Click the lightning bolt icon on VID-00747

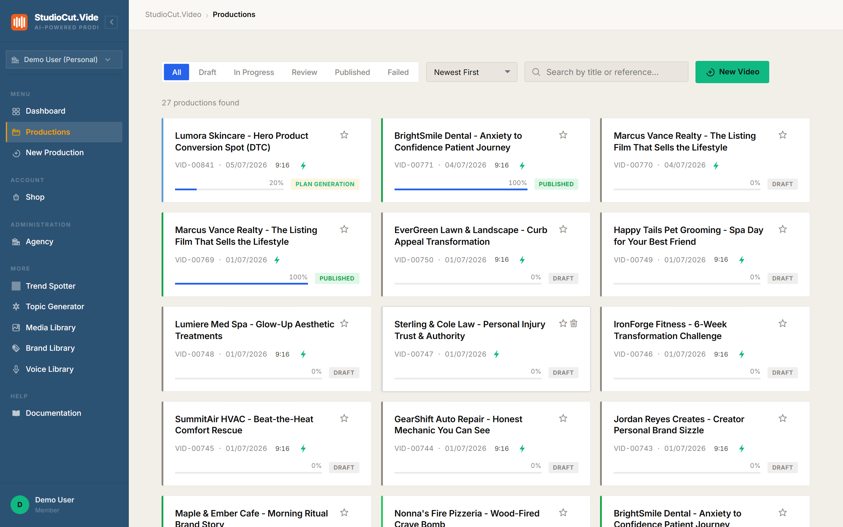(496, 355)
